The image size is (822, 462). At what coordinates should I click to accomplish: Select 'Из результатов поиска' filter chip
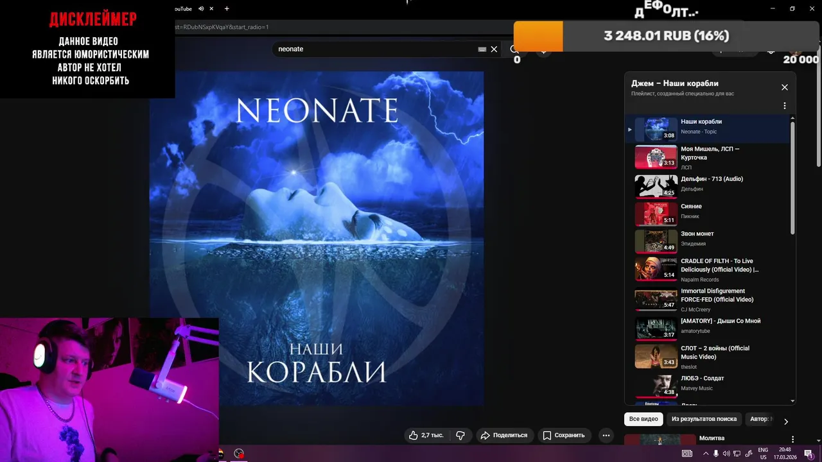[x=704, y=419]
